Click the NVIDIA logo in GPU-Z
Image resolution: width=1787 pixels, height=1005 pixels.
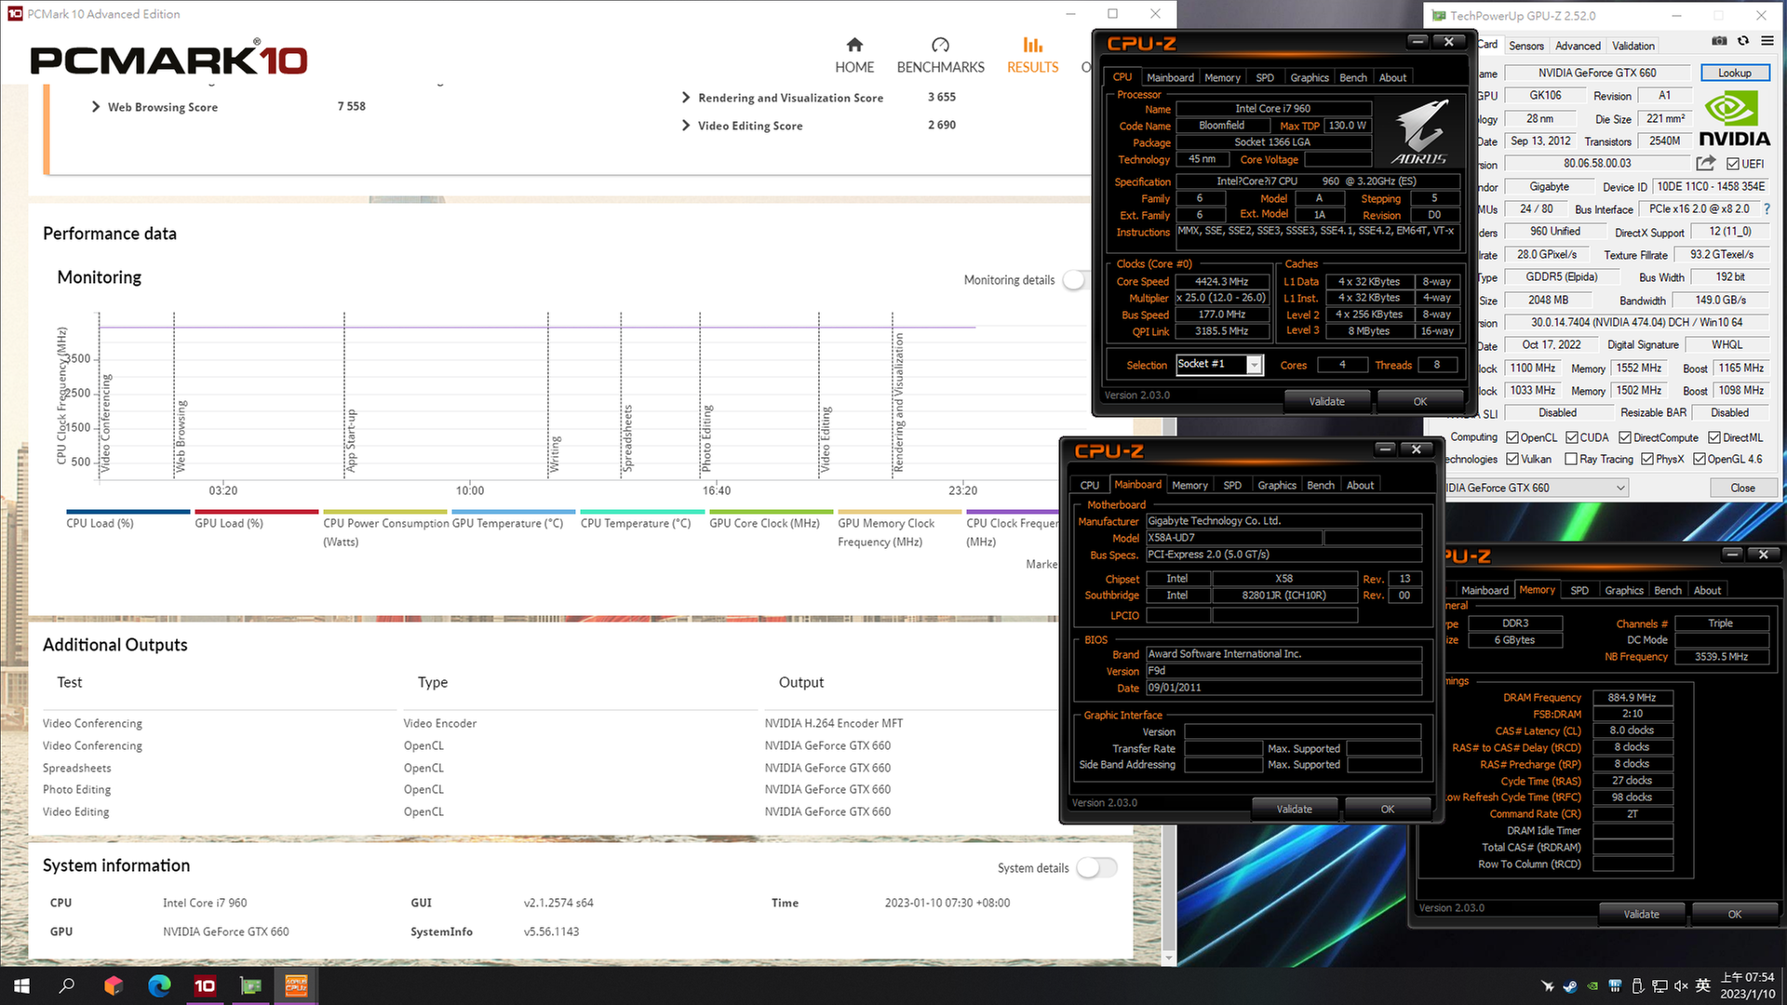click(1734, 119)
